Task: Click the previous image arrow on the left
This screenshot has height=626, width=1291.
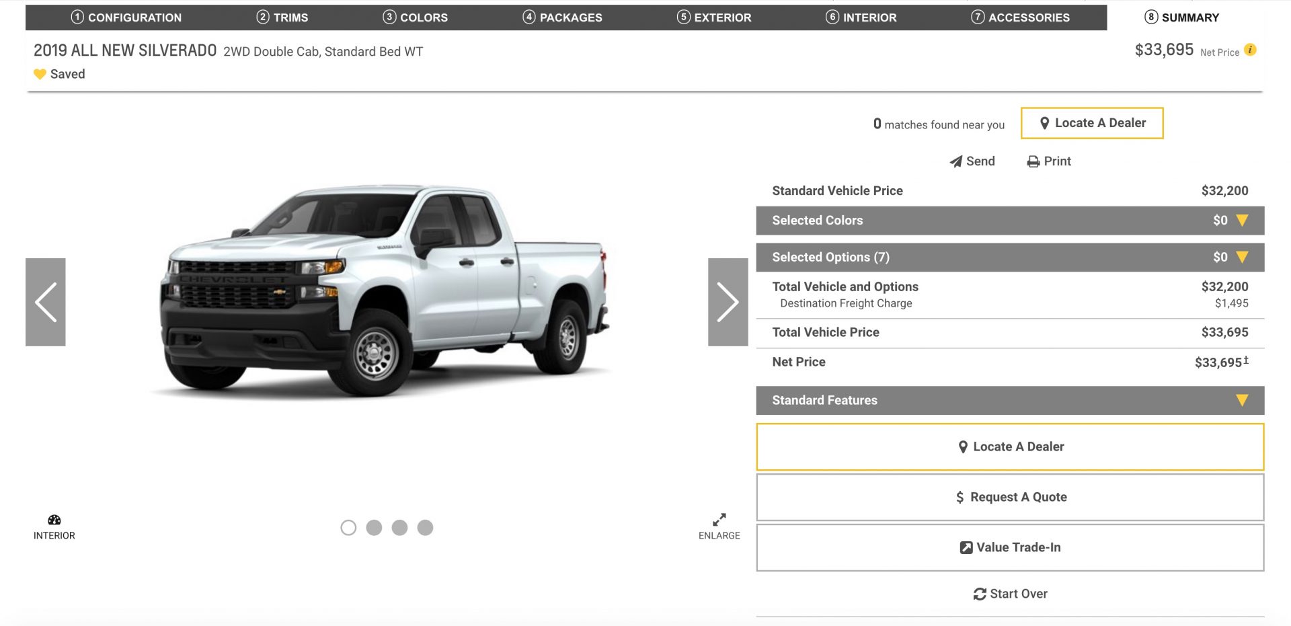Action: tap(46, 303)
